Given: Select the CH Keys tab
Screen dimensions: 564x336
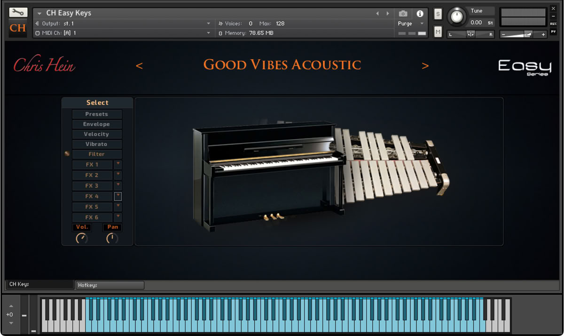Looking at the screenshot, I should coord(40,285).
